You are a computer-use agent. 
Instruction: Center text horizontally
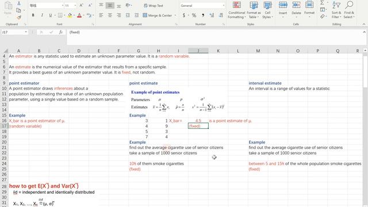(110, 16)
